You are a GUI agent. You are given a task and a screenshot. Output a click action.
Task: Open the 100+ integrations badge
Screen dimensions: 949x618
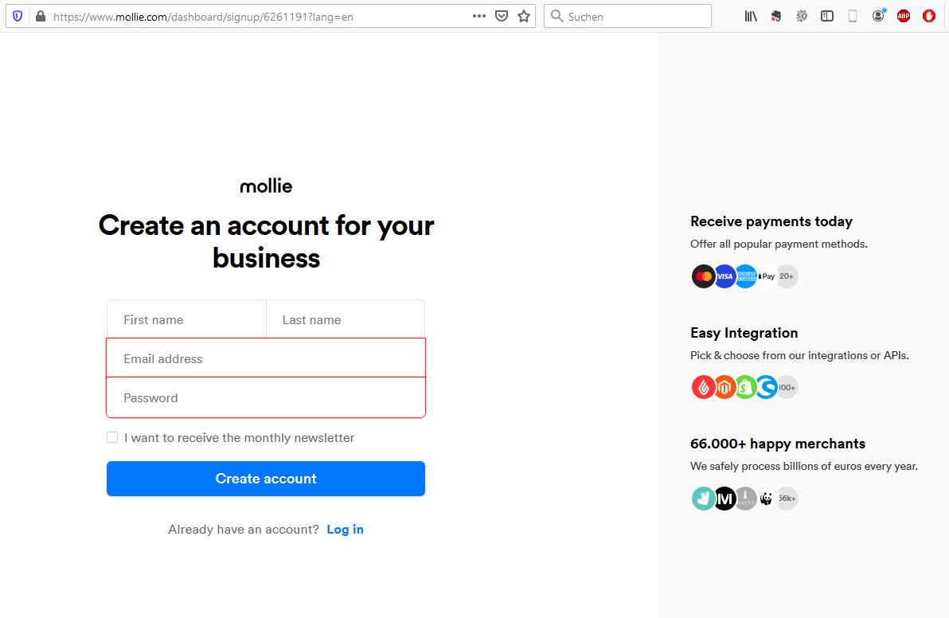pos(787,387)
